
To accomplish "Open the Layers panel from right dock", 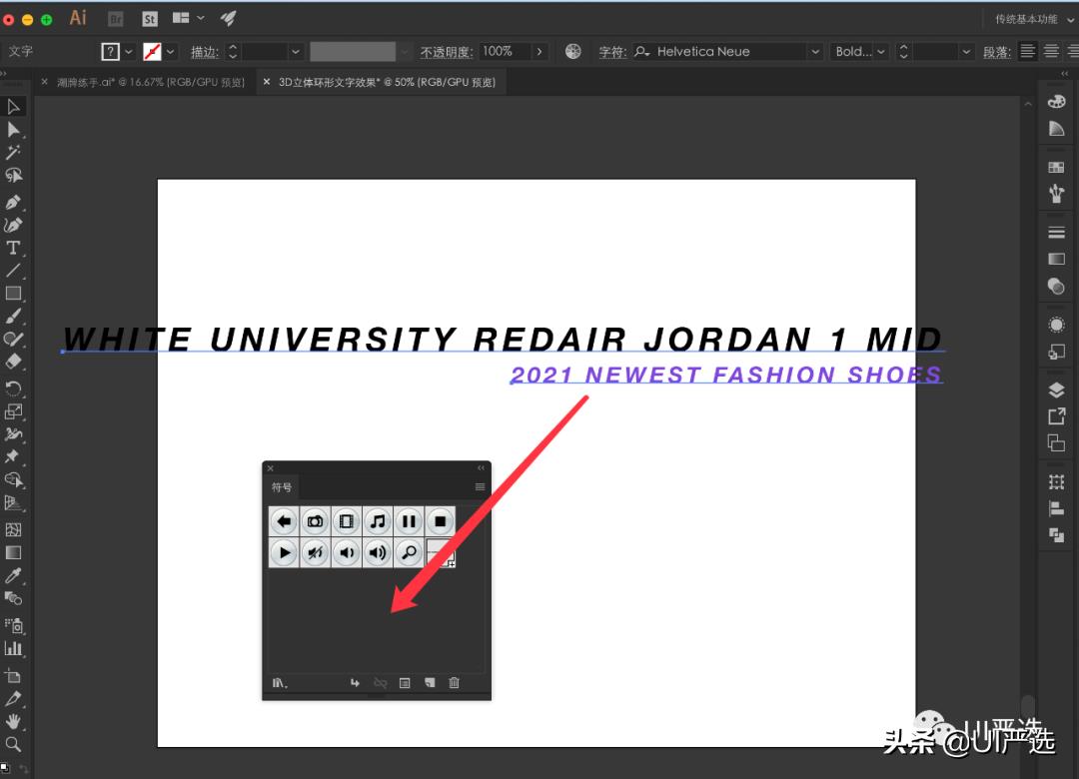I will pyautogui.click(x=1056, y=390).
